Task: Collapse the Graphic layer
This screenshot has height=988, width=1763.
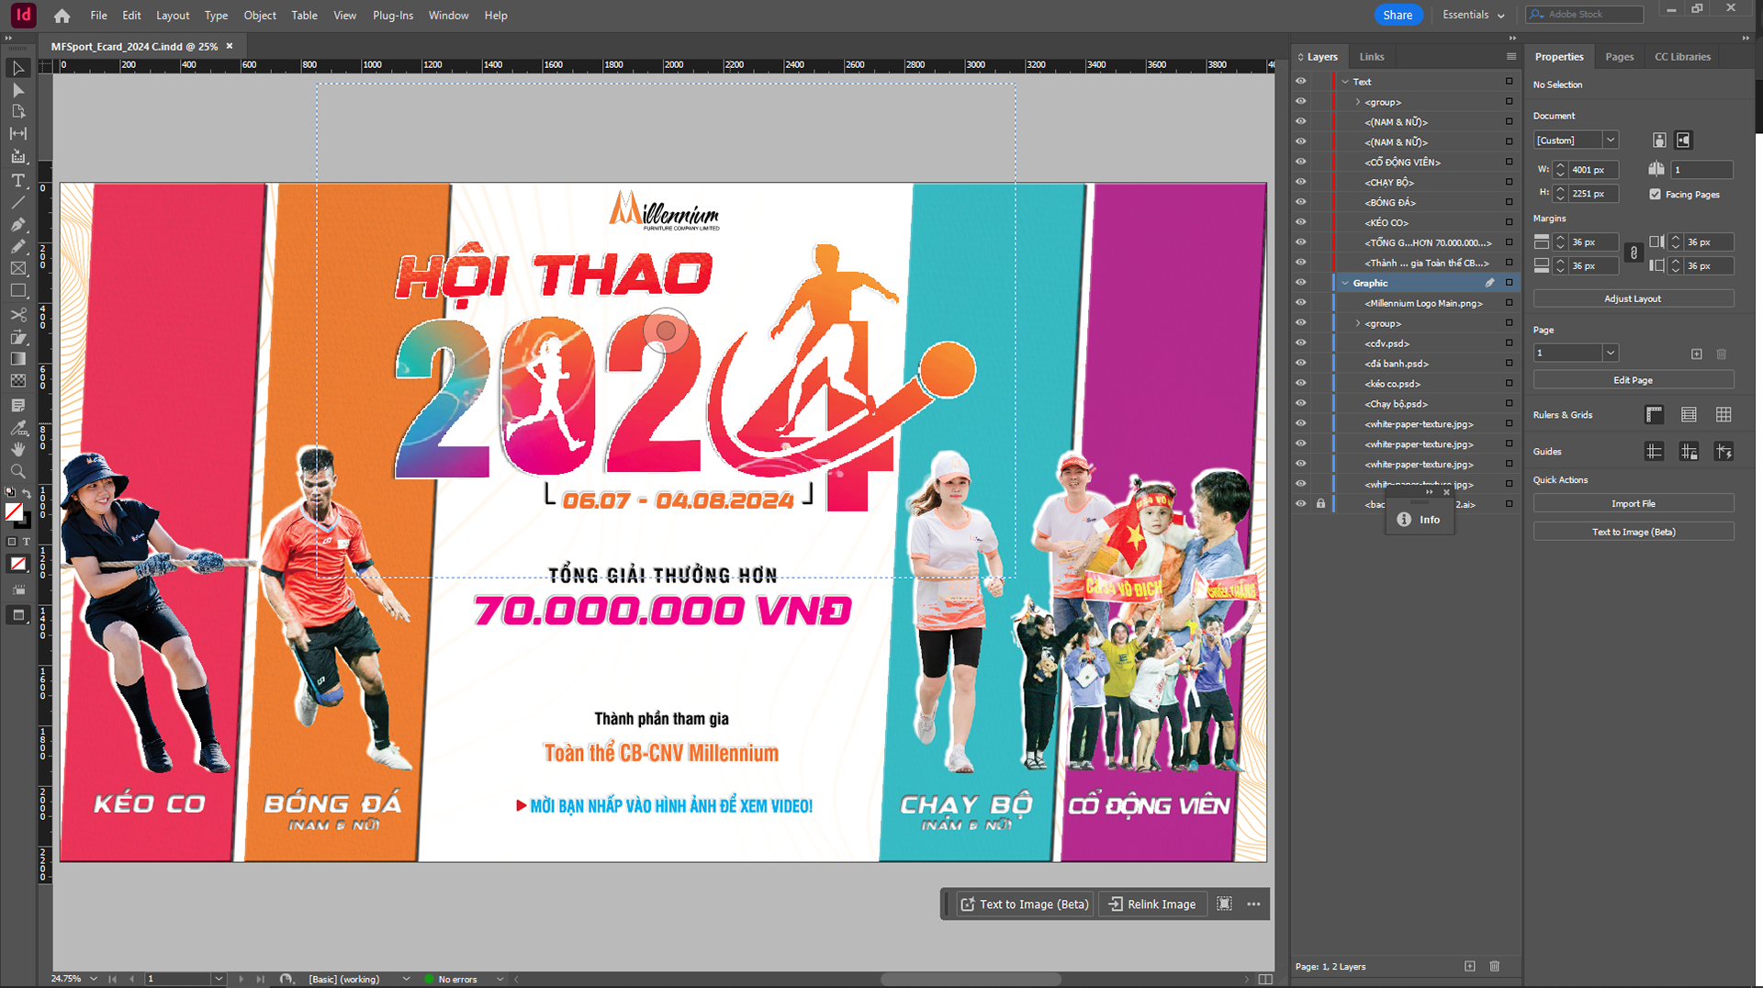Action: (1345, 283)
